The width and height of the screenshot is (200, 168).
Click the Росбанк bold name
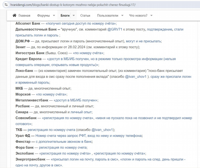click(x=23, y=106)
